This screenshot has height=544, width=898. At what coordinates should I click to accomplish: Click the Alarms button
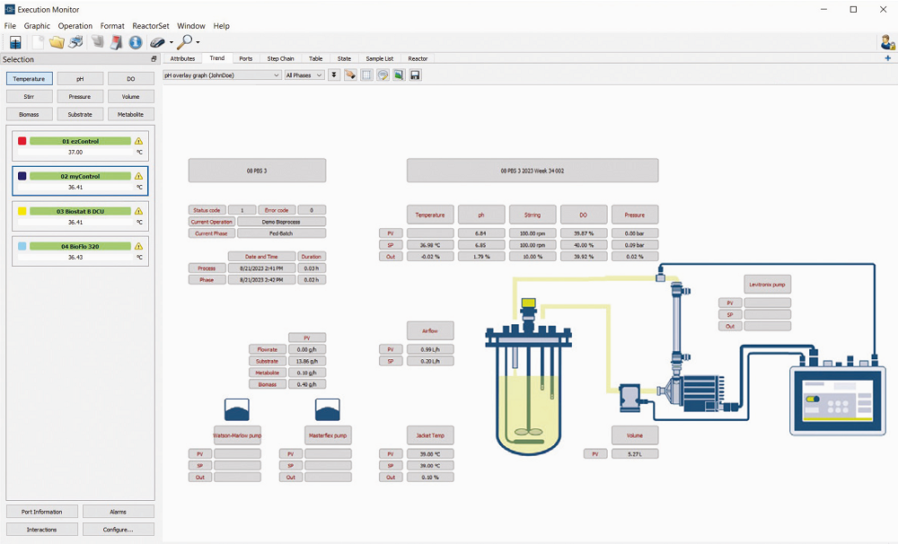[118, 512]
